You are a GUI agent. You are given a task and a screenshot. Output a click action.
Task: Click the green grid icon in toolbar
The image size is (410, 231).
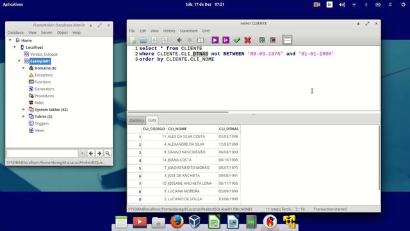point(262,40)
